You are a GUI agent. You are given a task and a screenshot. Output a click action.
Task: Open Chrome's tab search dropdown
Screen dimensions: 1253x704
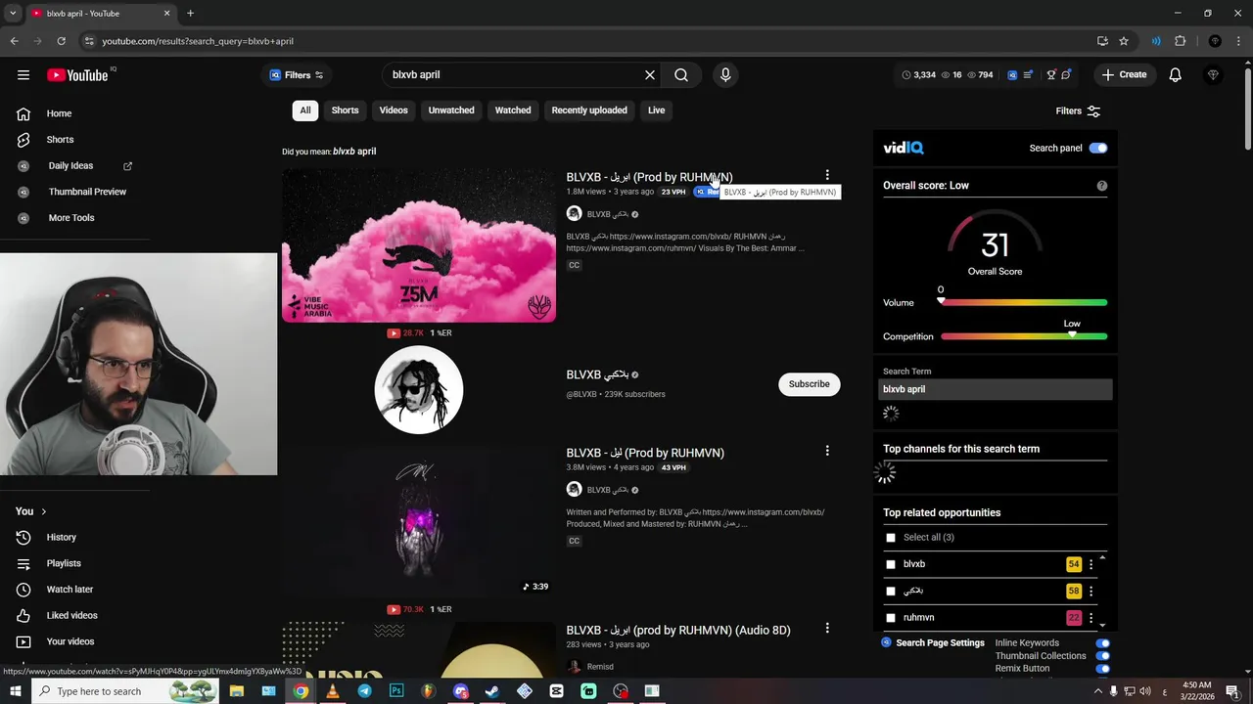tap(13, 14)
